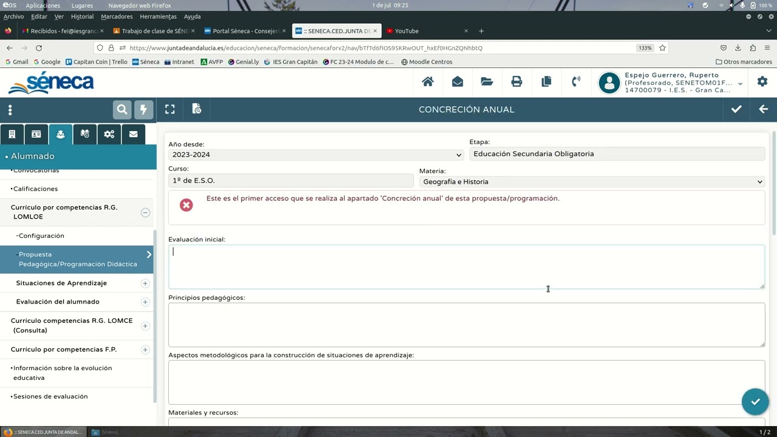Open the messages envelope icon
The image size is (777, 437).
(458, 82)
